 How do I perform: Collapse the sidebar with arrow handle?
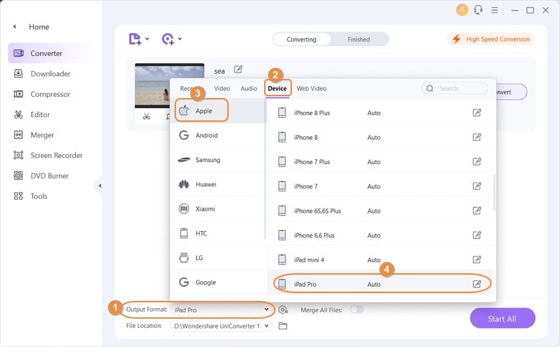tap(99, 186)
